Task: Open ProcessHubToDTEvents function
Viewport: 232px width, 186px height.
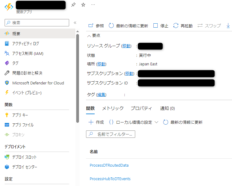Action: click(x=110, y=179)
